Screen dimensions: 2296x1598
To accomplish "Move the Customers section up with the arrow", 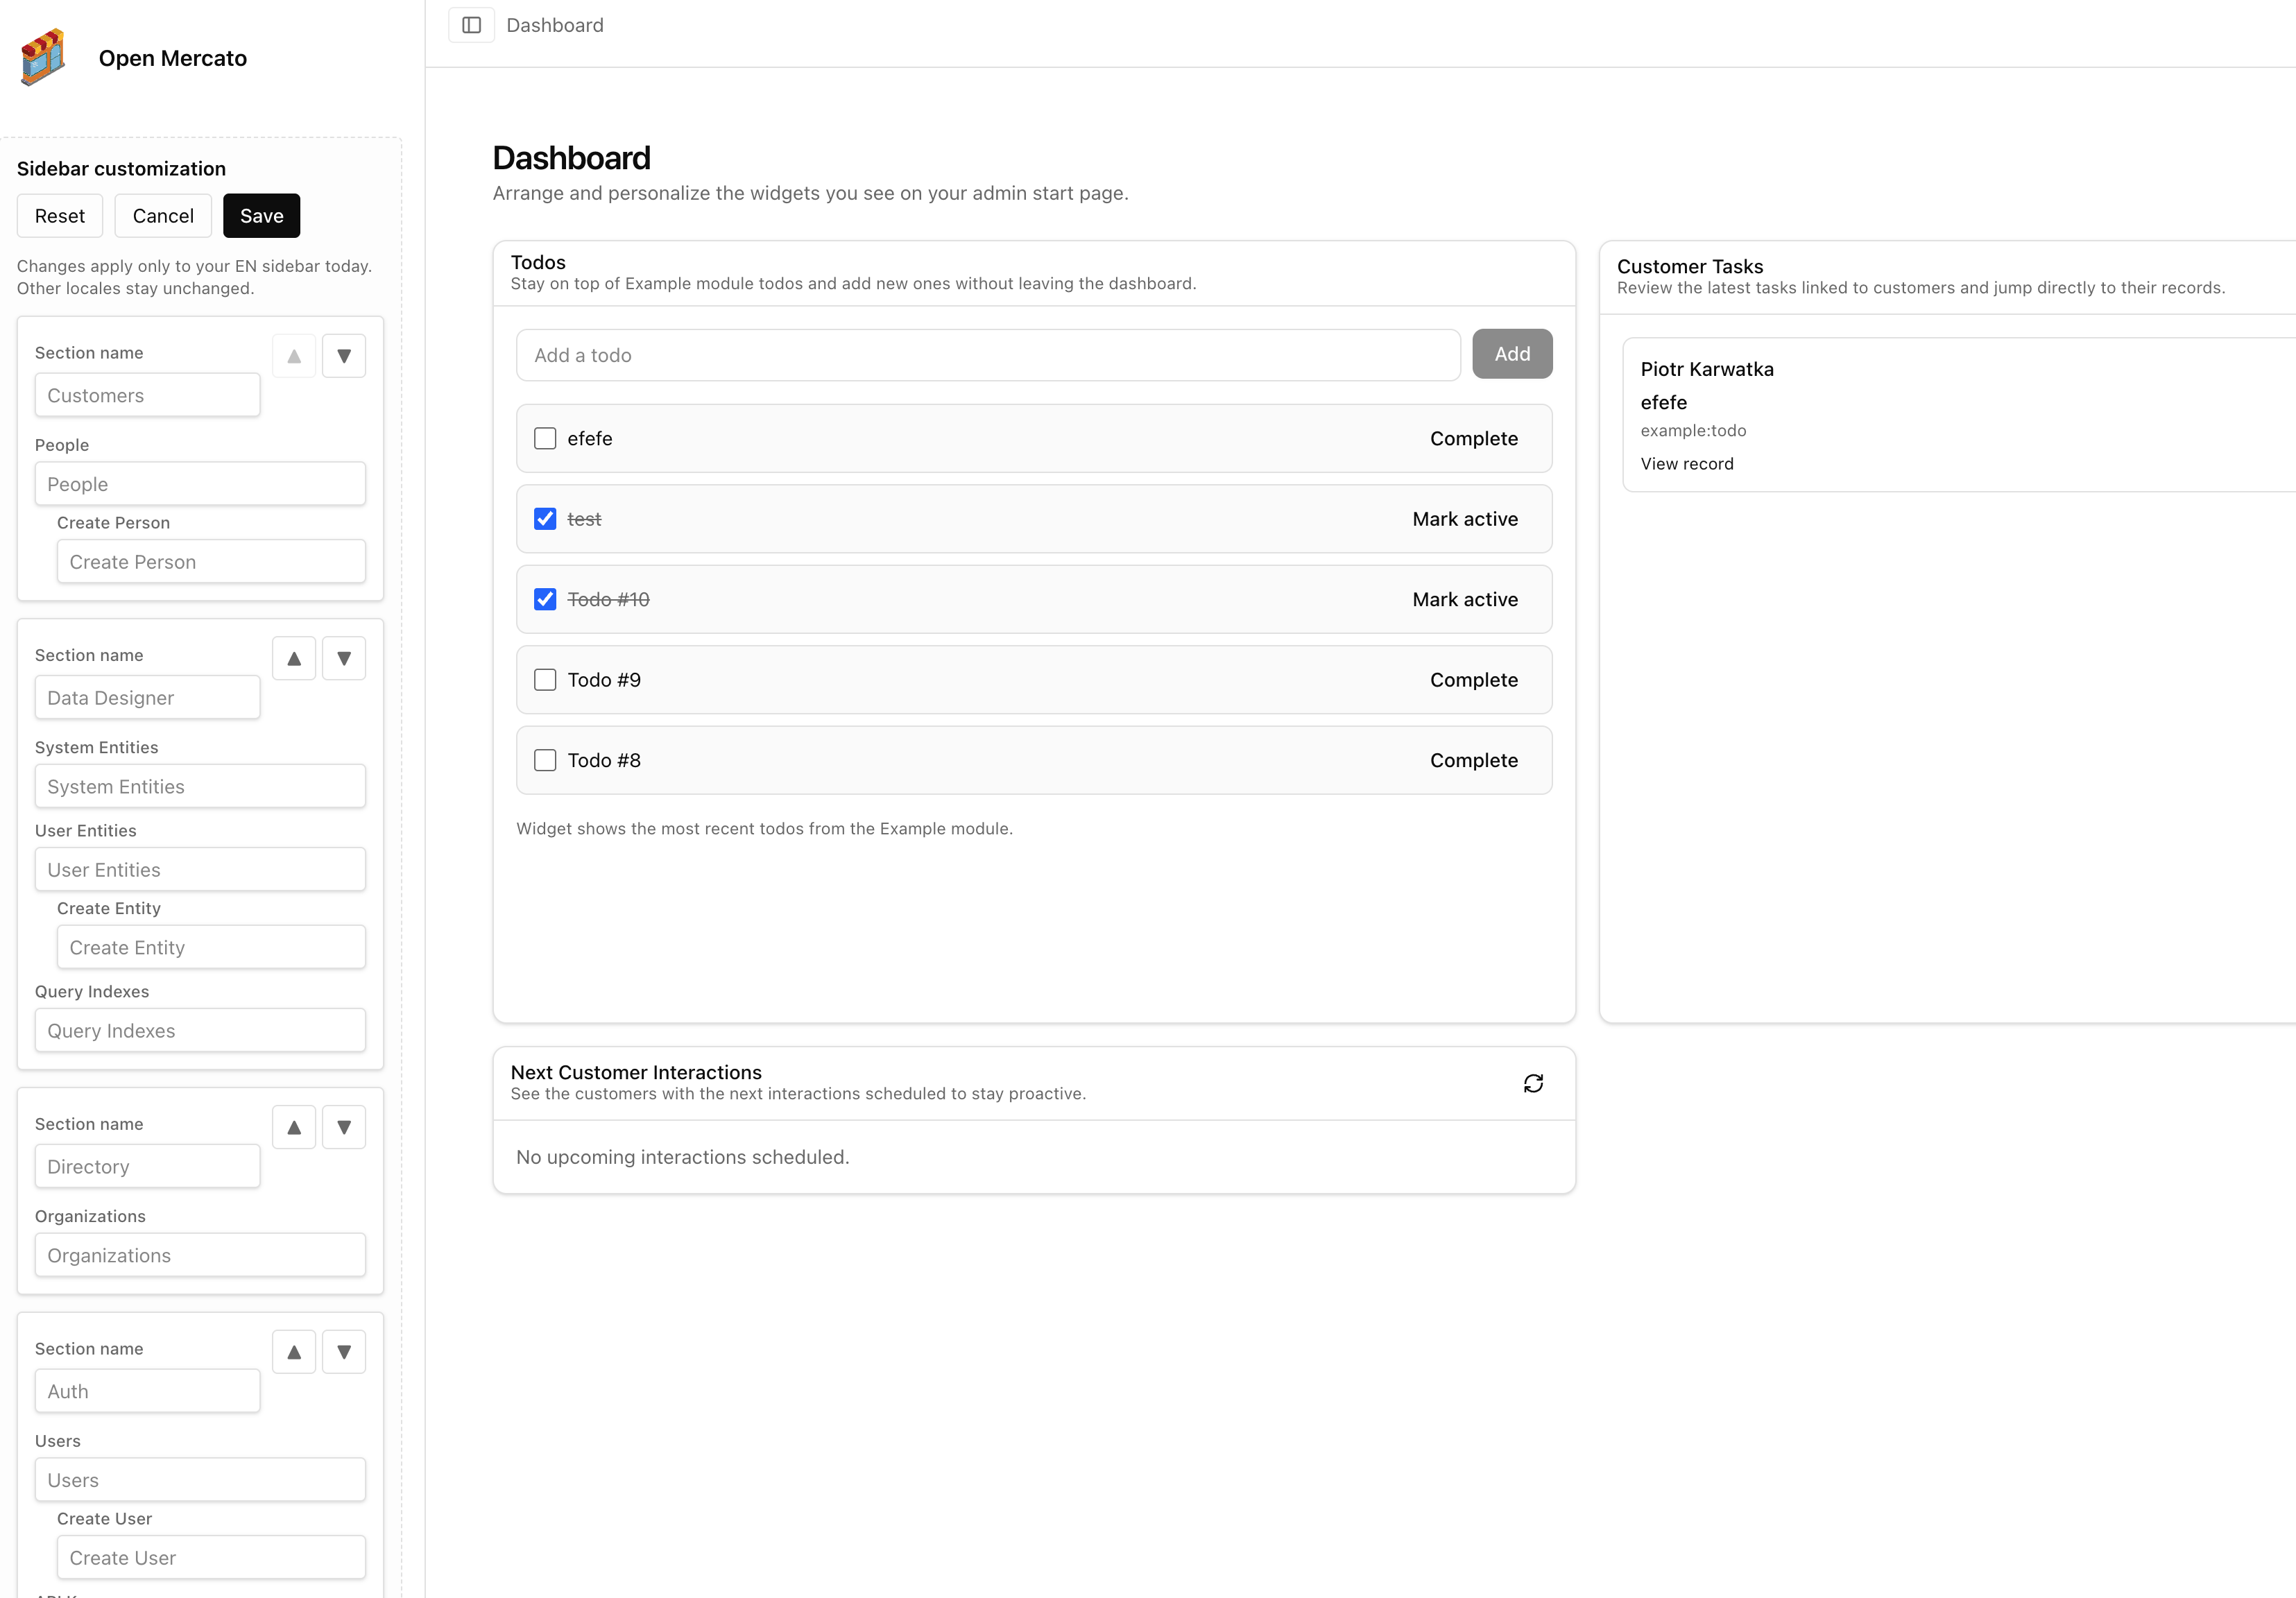I will click(293, 355).
